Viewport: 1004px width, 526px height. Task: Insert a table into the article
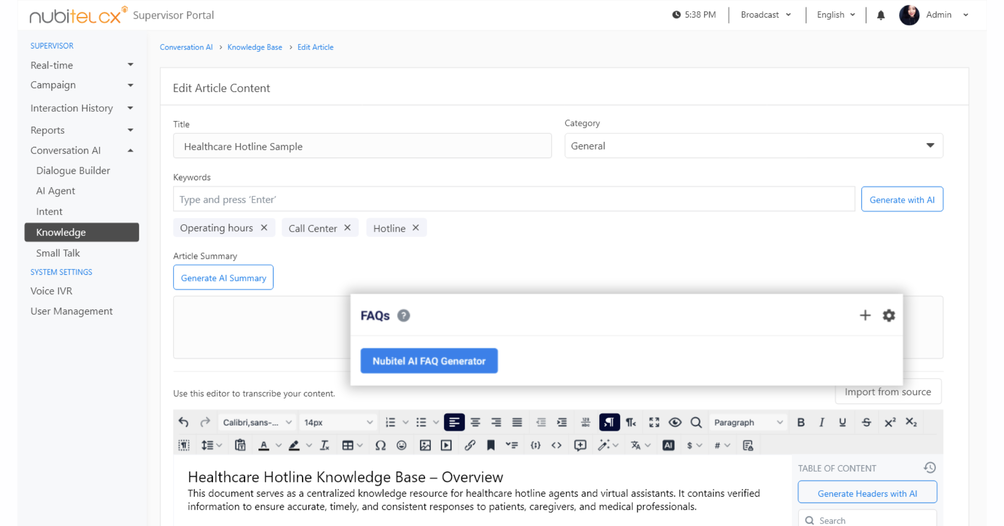[349, 445]
